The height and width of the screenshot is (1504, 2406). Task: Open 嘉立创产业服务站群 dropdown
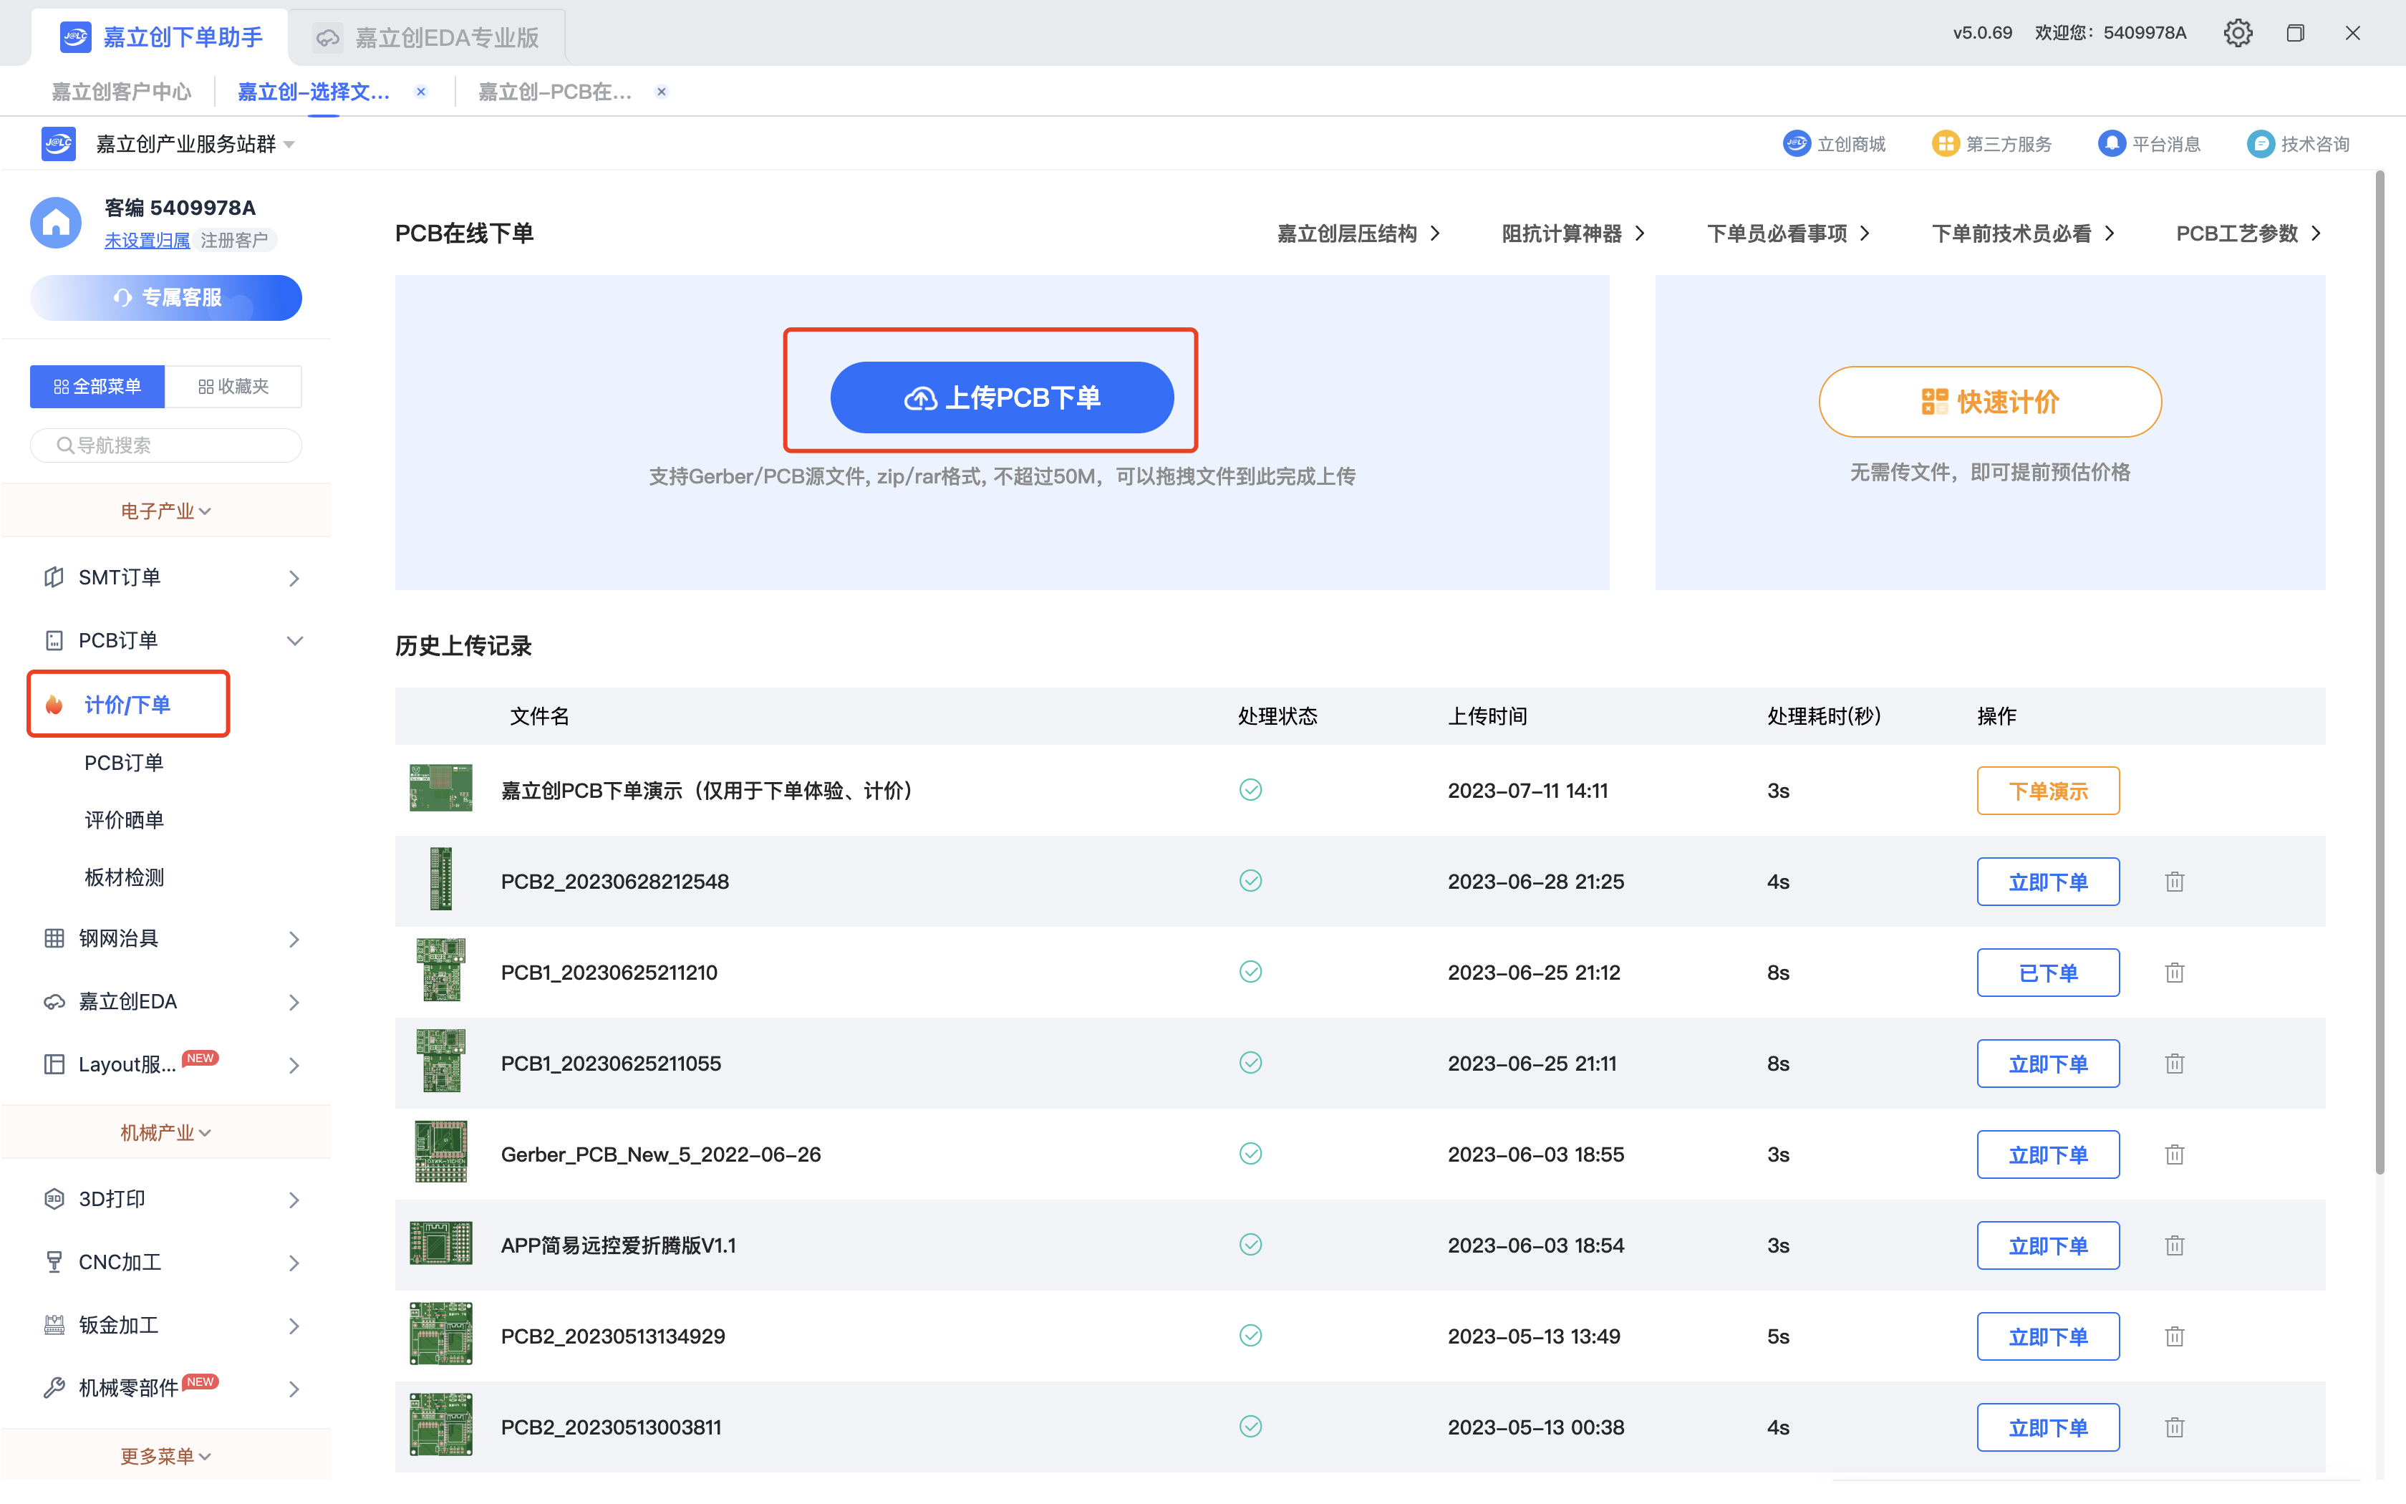coord(195,144)
